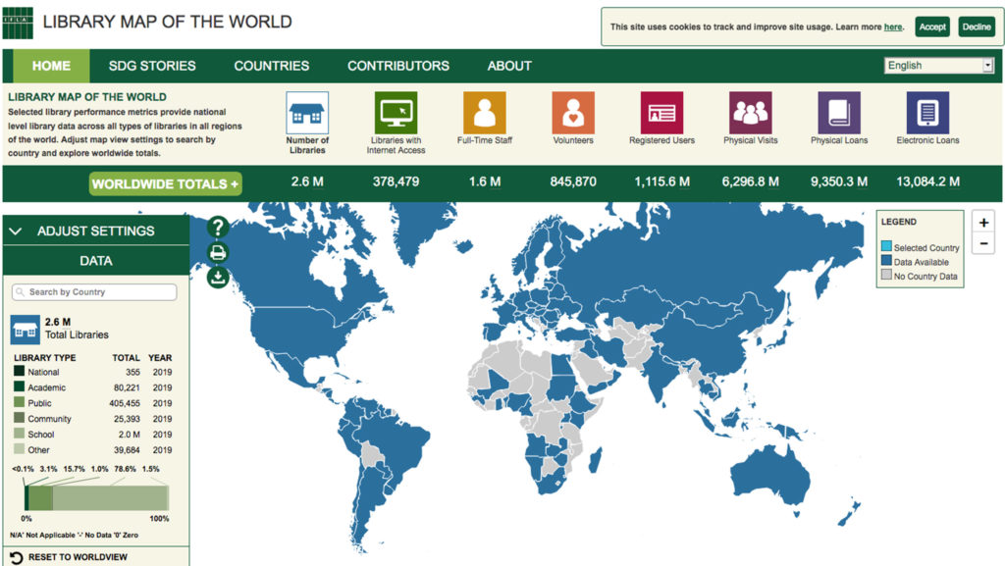Open the About tab
1005x566 pixels.
pyautogui.click(x=509, y=66)
